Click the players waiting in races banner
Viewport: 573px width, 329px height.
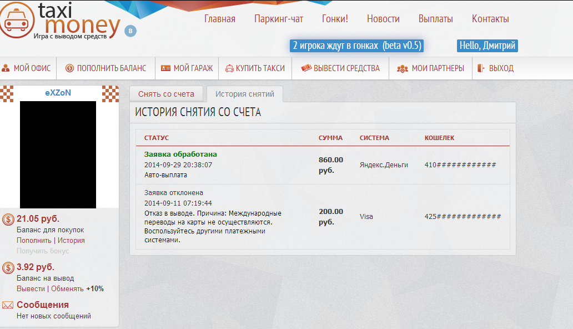pos(356,46)
